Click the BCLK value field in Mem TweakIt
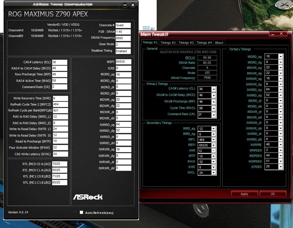 click(x=207, y=58)
